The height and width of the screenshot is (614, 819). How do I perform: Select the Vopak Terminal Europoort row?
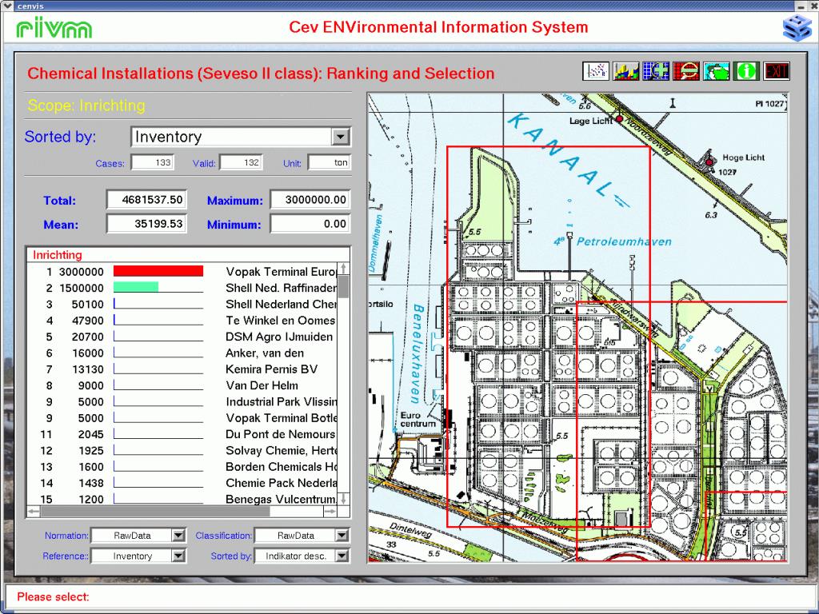coord(182,272)
